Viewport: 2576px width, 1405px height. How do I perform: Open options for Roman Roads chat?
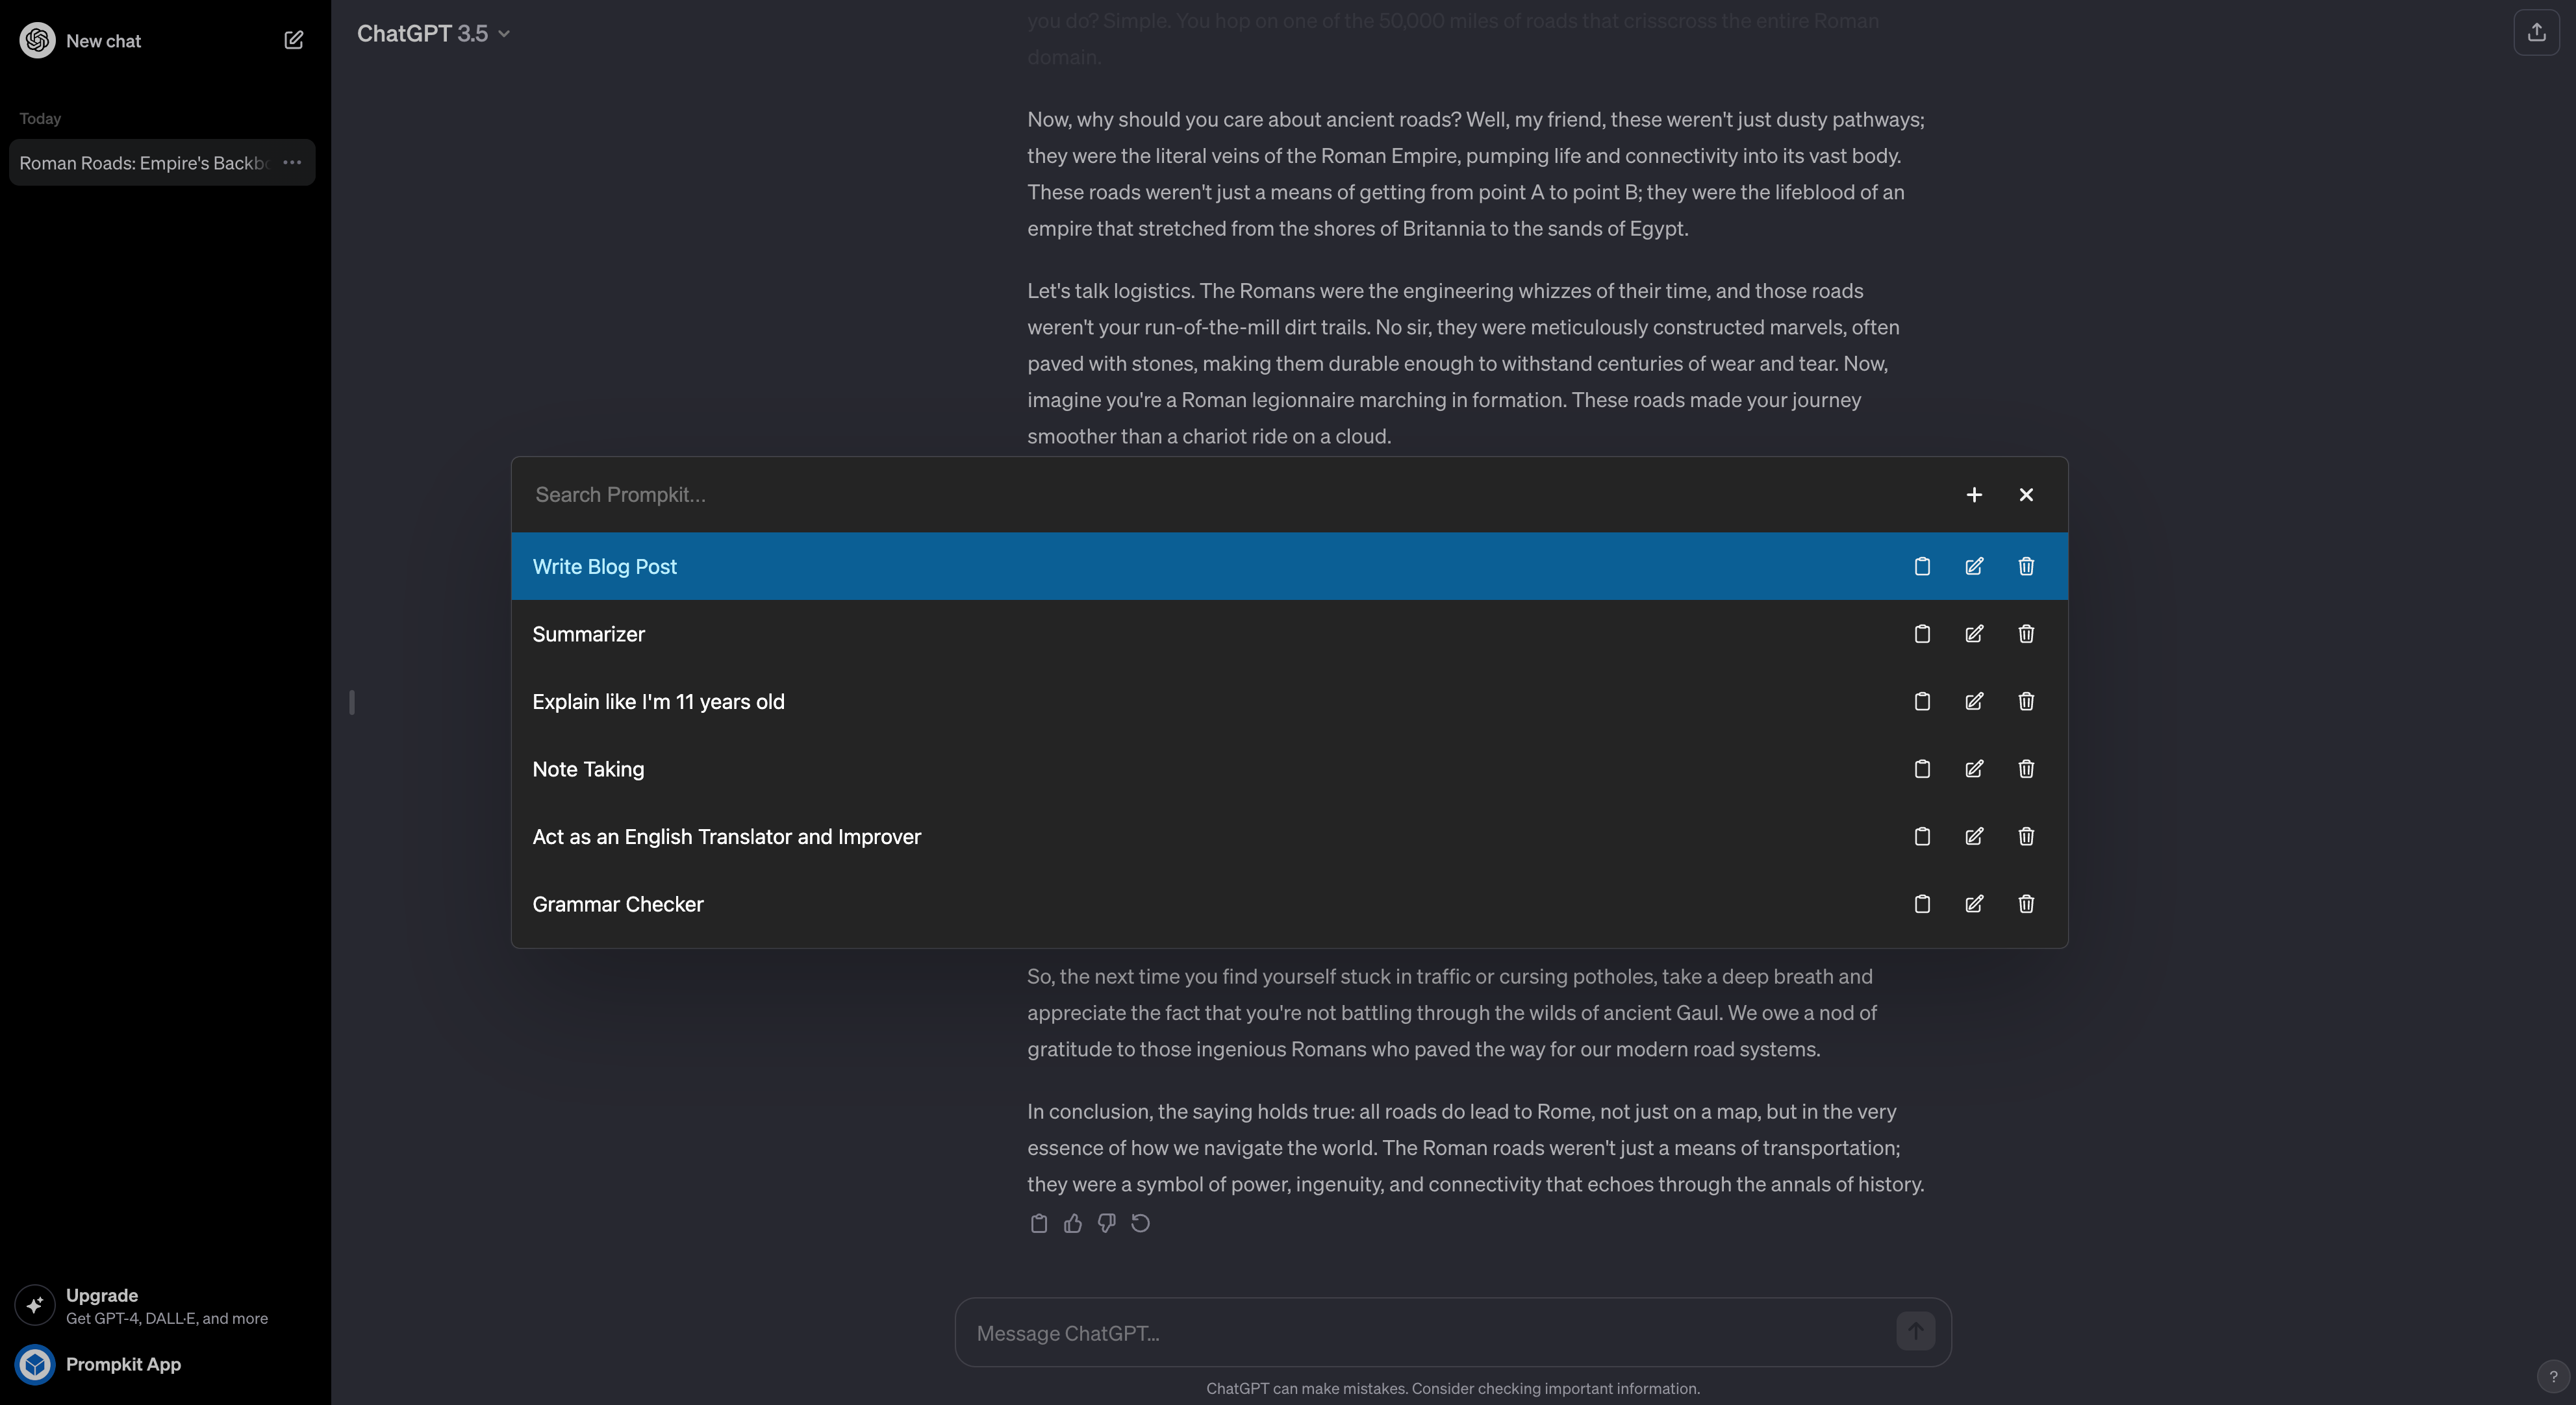tap(292, 162)
